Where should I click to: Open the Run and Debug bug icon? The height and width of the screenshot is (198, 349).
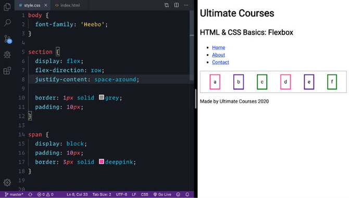tap(7, 55)
